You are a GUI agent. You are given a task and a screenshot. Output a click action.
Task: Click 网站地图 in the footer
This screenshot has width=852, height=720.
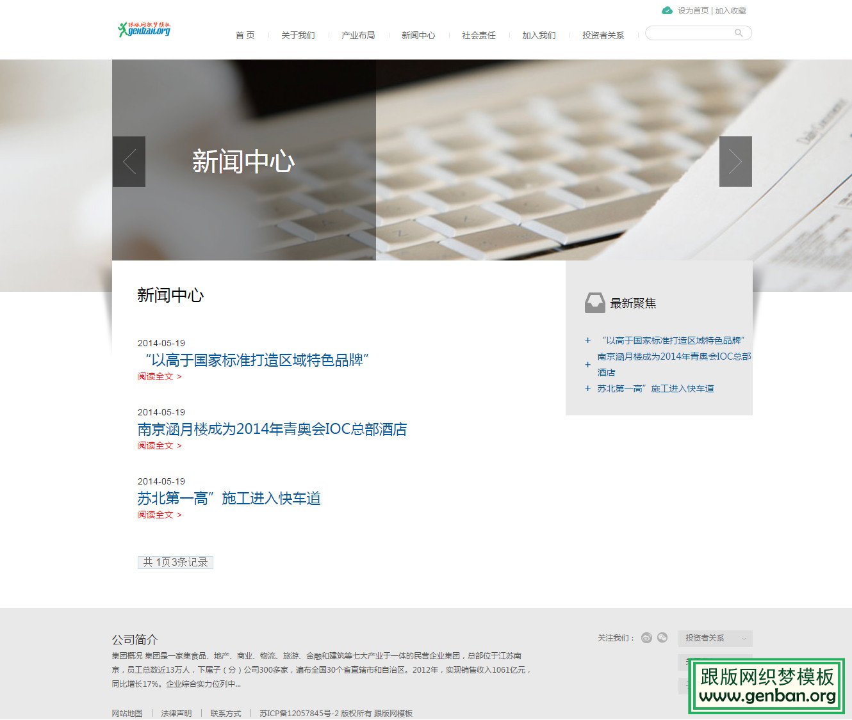(127, 712)
